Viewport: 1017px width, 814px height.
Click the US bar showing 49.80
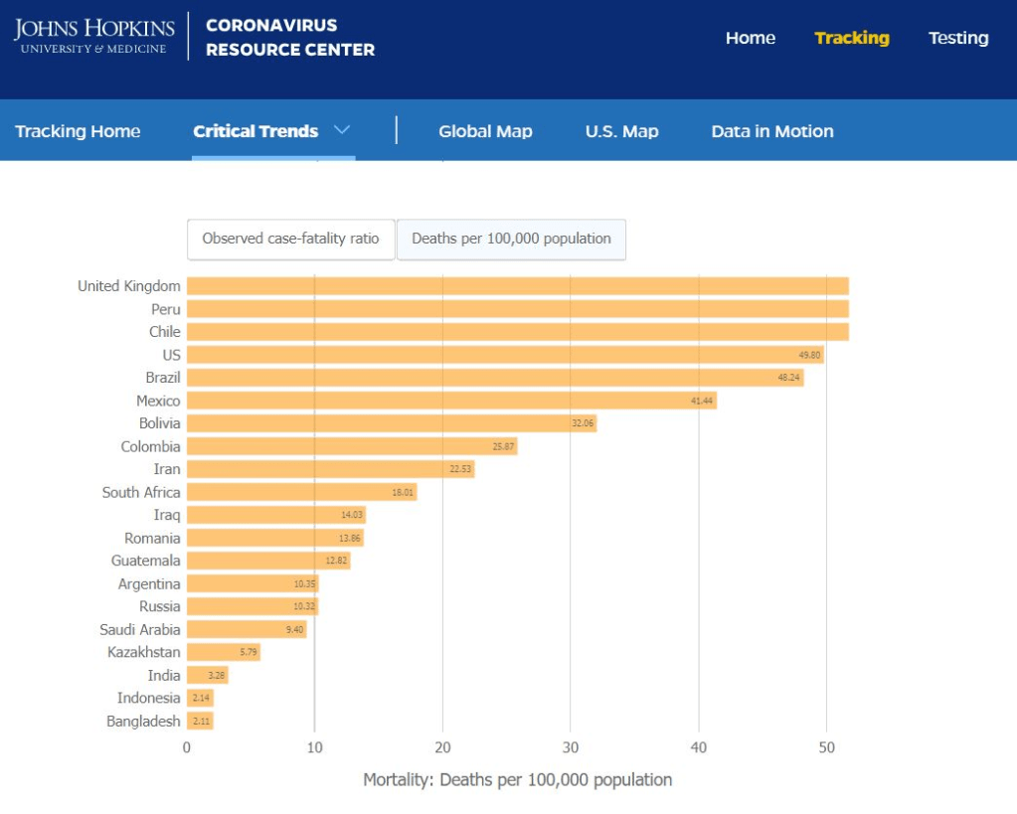point(505,355)
